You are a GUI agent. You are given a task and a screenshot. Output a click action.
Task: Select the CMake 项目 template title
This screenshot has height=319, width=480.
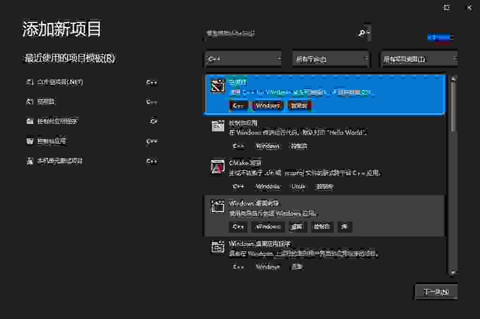tap(245, 163)
